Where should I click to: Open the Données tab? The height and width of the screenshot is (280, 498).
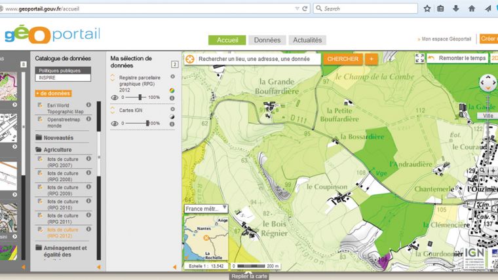(x=267, y=40)
